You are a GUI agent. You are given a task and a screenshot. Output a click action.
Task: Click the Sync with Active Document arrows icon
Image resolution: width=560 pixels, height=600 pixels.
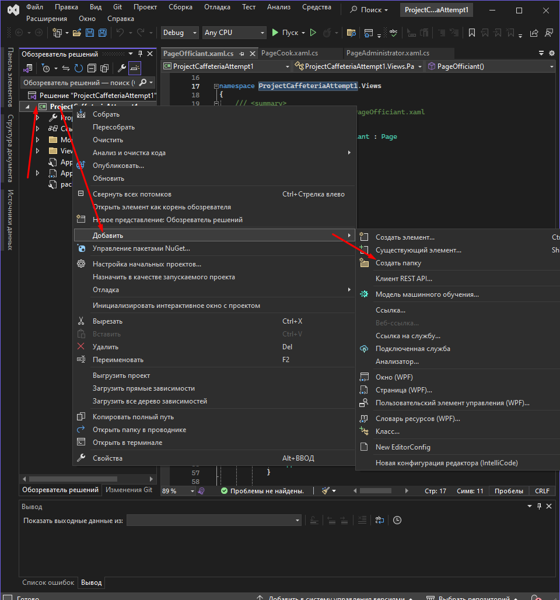pyautogui.click(x=66, y=68)
